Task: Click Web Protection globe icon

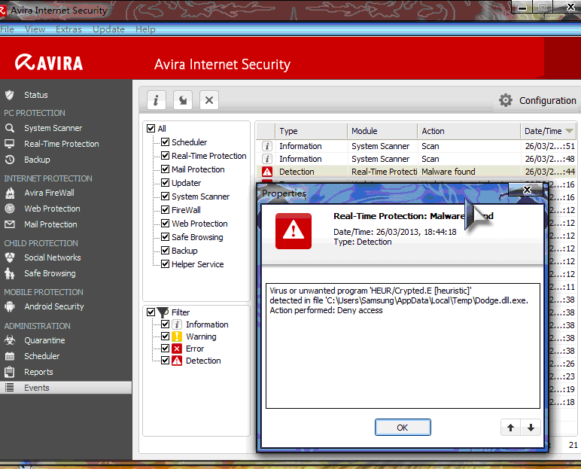Action: (10, 209)
